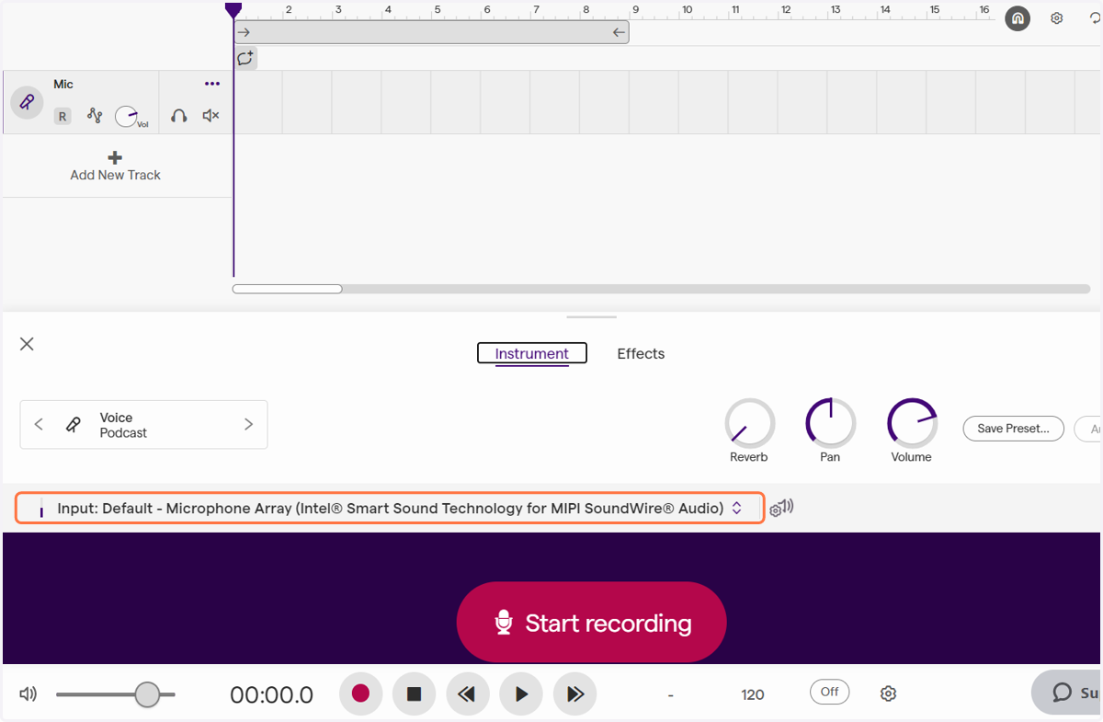This screenshot has height=722, width=1103.
Task: Click the red Record transport button
Action: (360, 693)
